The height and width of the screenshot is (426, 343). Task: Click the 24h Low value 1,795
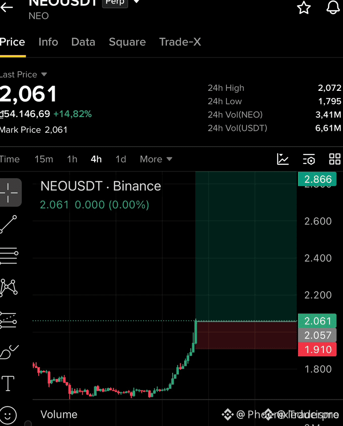pos(329,101)
